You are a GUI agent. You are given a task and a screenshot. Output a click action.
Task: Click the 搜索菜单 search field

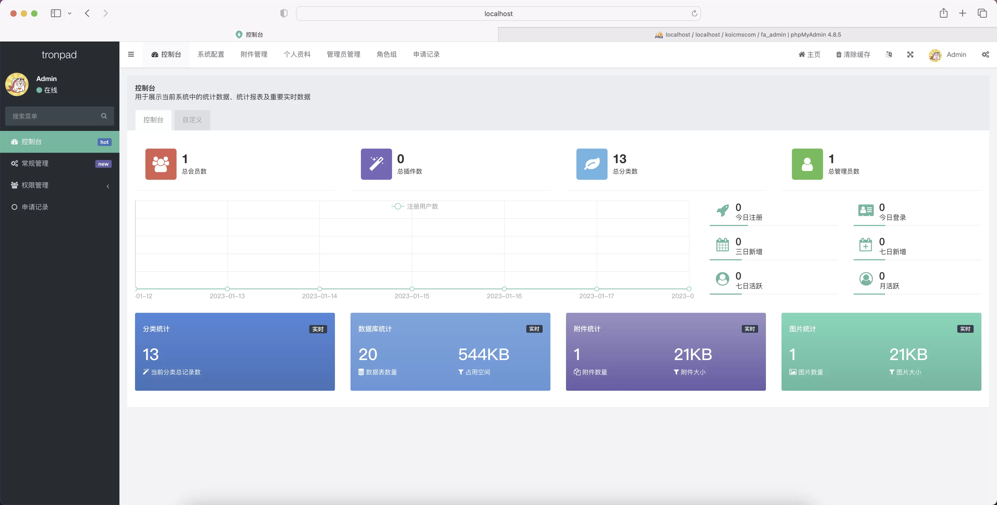coord(60,116)
